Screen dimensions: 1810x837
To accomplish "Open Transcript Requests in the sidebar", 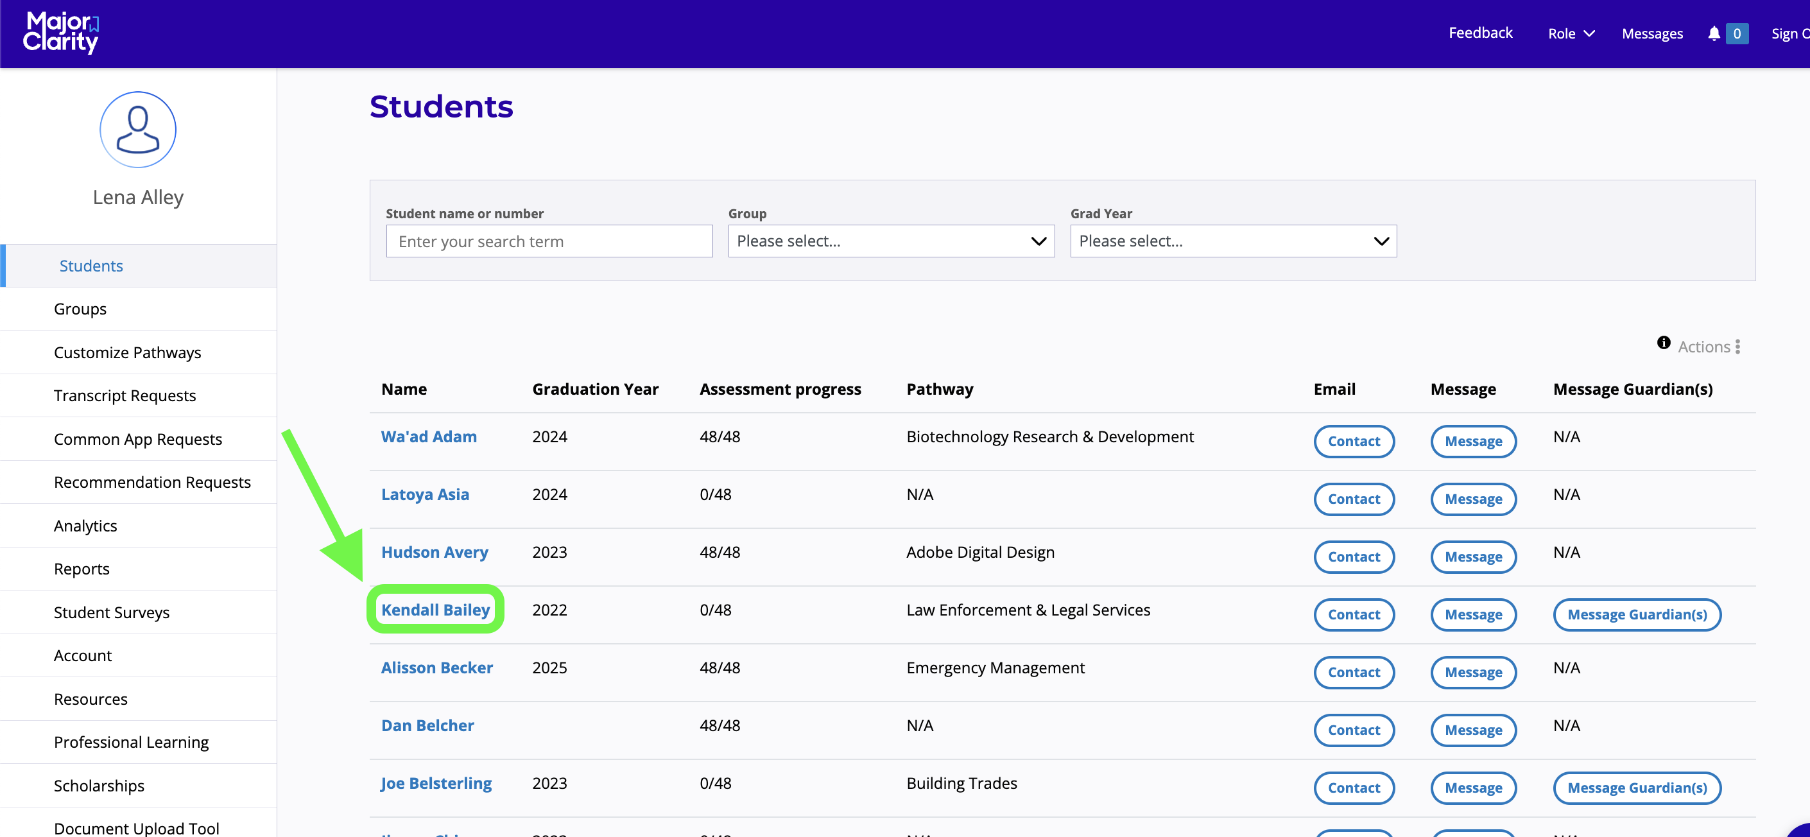I will [139, 395].
